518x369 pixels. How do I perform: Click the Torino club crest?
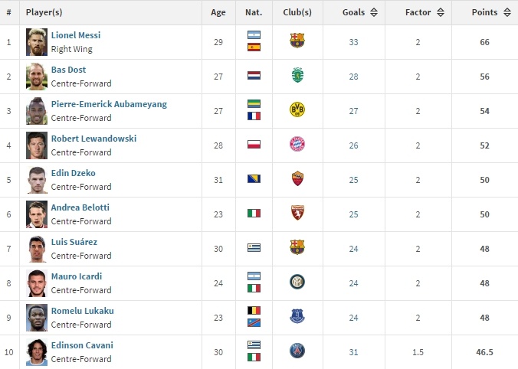click(297, 214)
